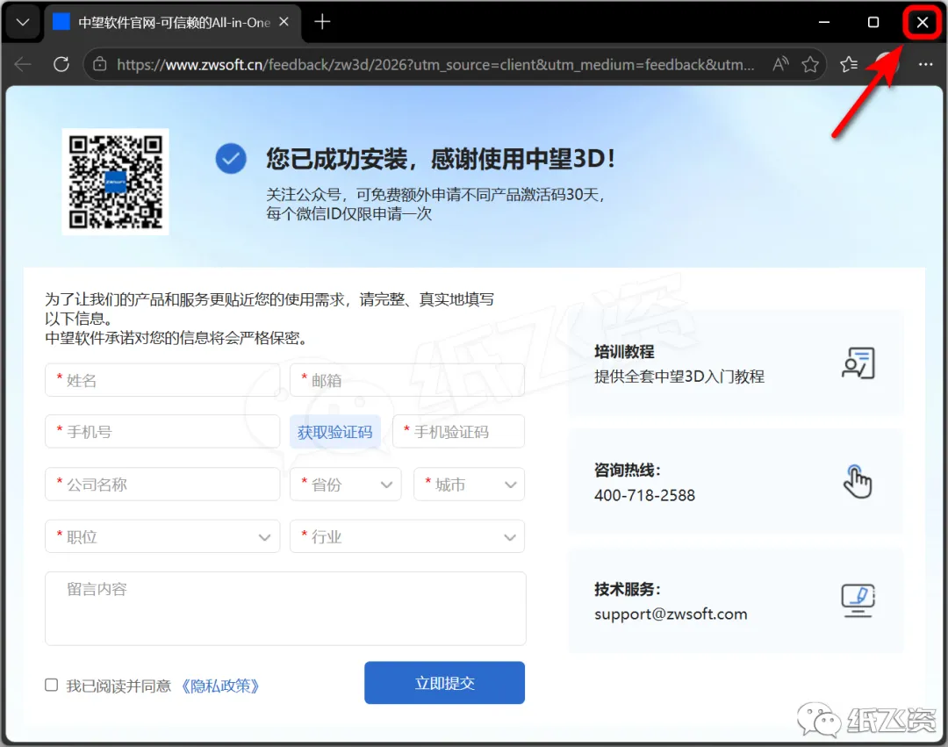This screenshot has height=747, width=948.
Task: Minimize the browser window
Action: pyautogui.click(x=823, y=22)
